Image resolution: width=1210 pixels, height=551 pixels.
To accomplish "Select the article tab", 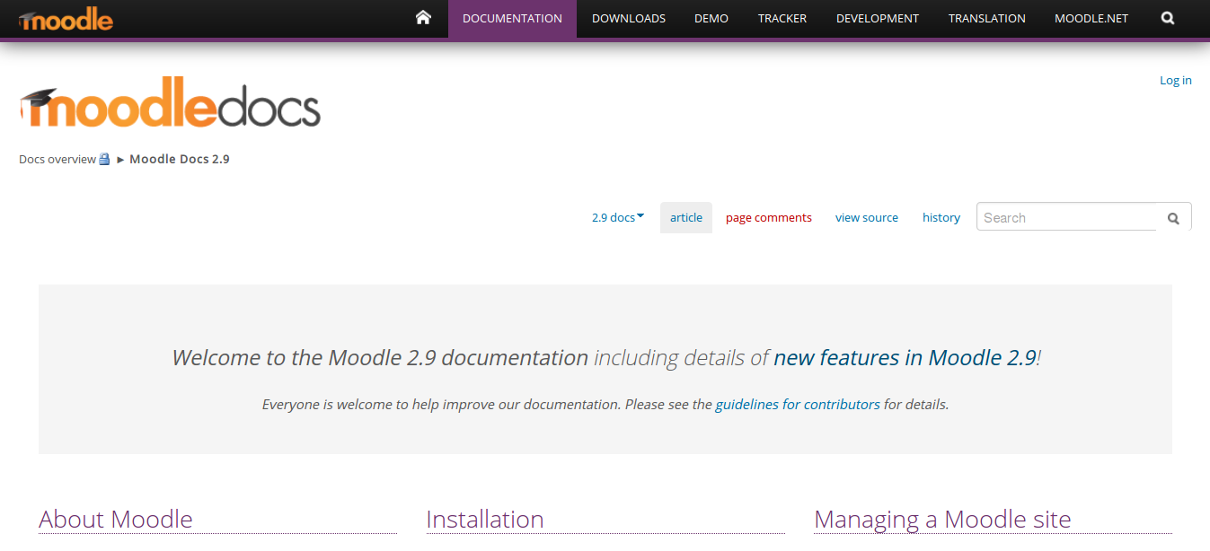I will coord(686,217).
